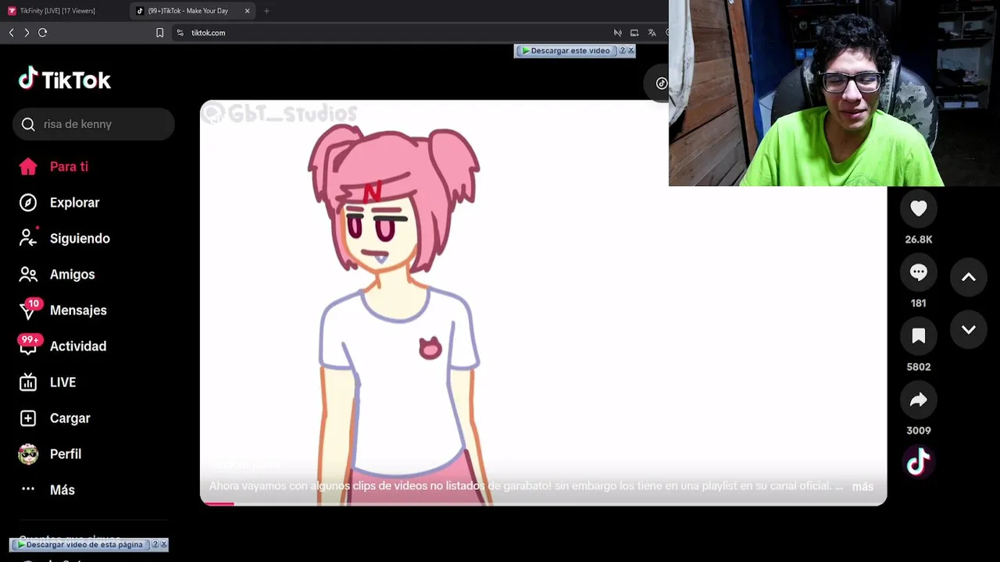Click the Cargar plus icon
The width and height of the screenshot is (1000, 562).
pos(28,418)
